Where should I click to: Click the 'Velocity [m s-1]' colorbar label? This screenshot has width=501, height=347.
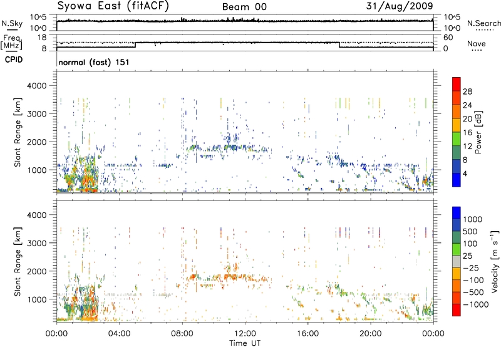click(x=495, y=261)
